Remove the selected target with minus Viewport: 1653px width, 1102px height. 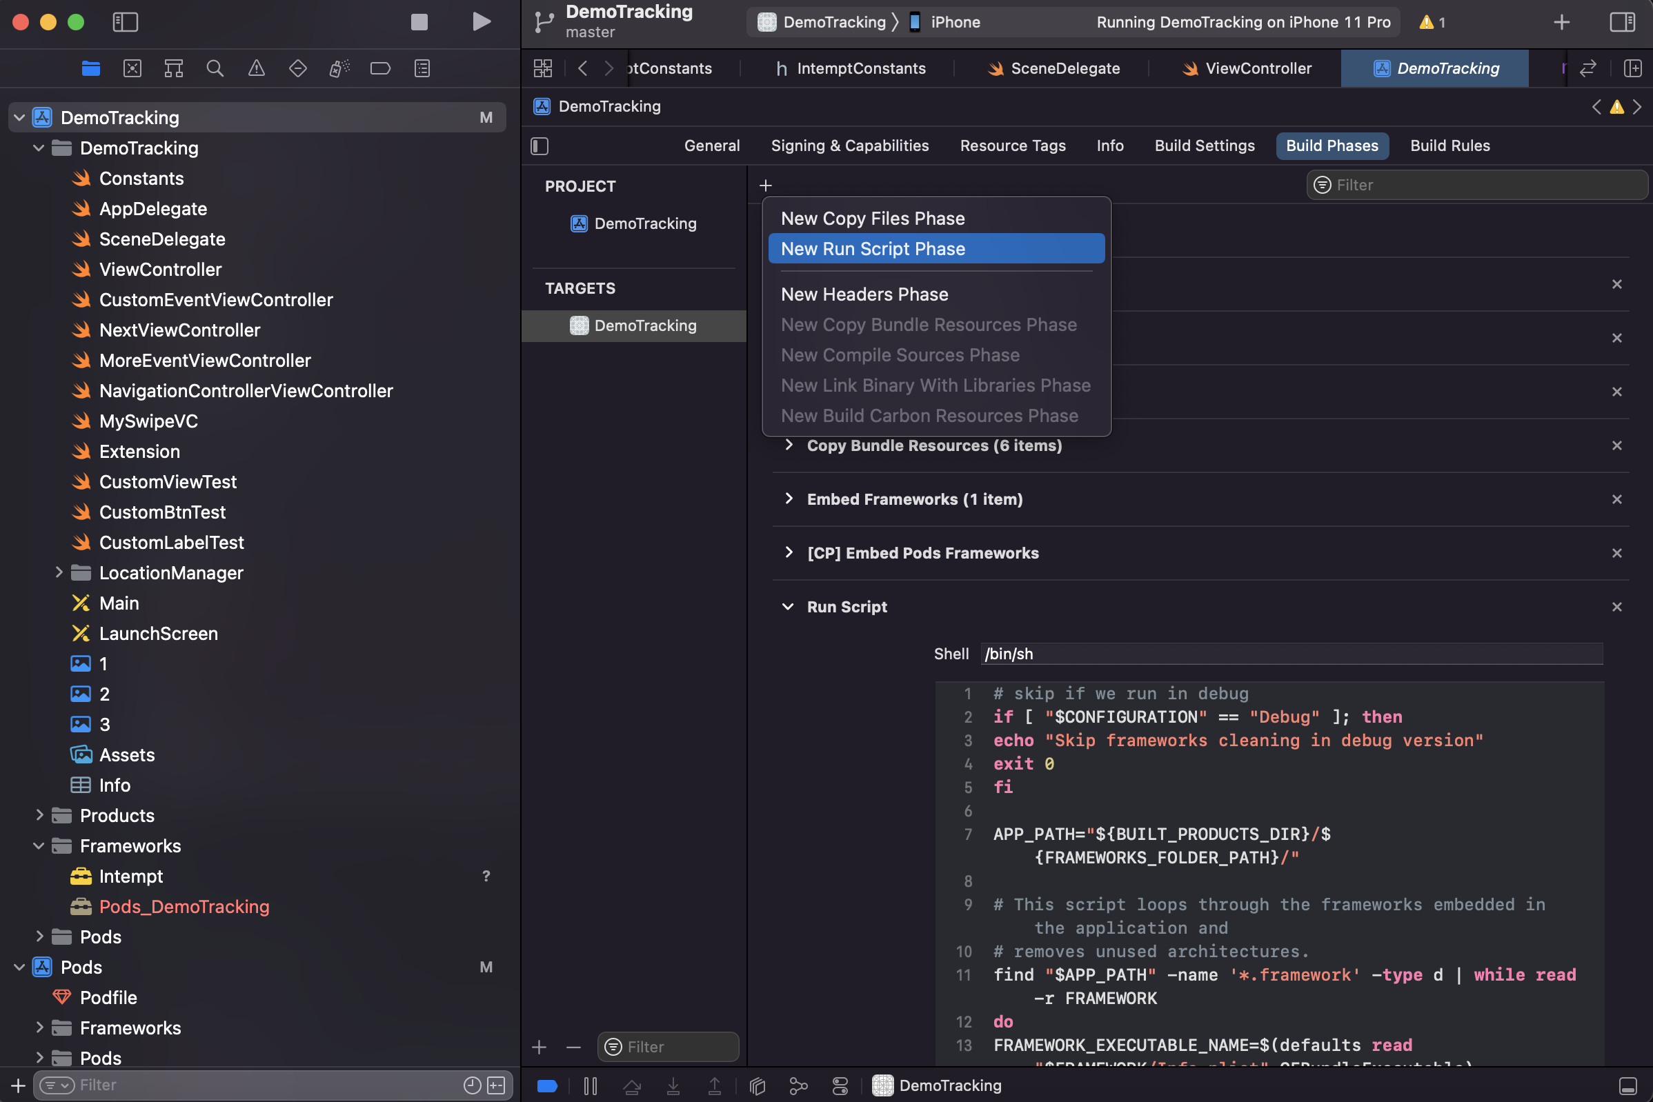[x=573, y=1048]
